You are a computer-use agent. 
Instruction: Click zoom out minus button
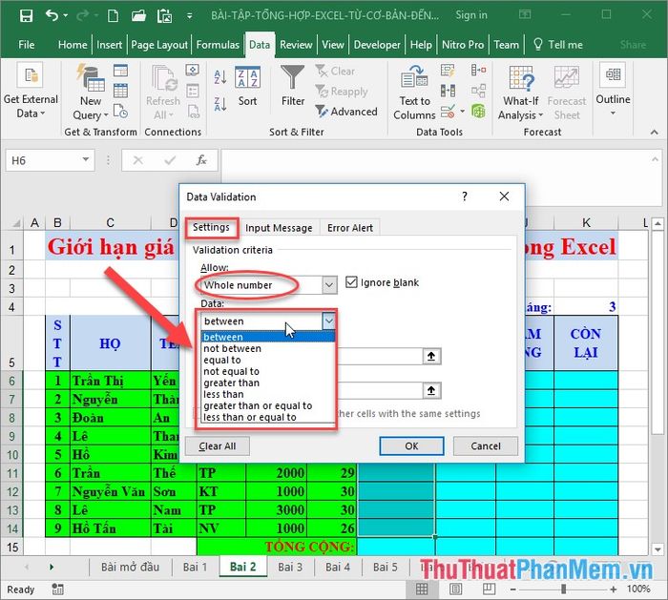(513, 590)
